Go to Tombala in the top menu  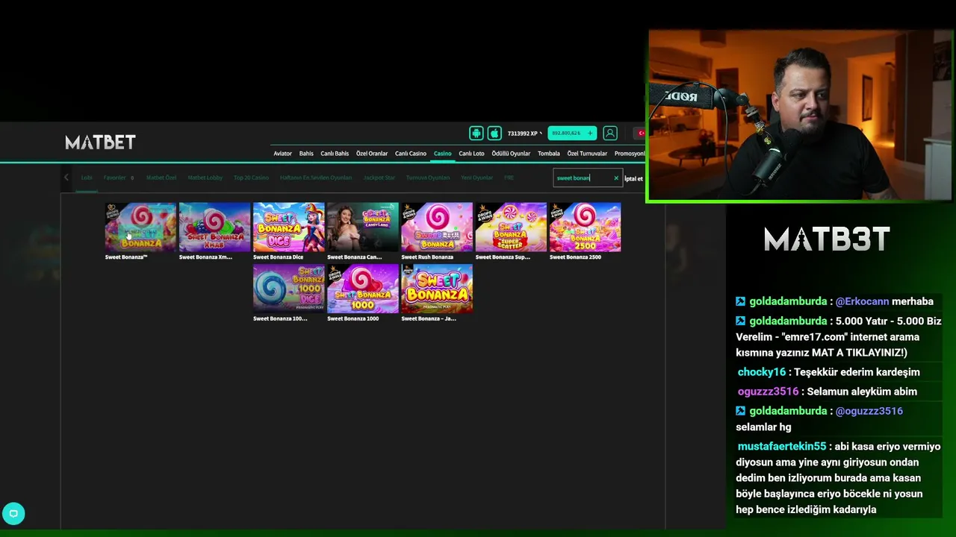[549, 154]
